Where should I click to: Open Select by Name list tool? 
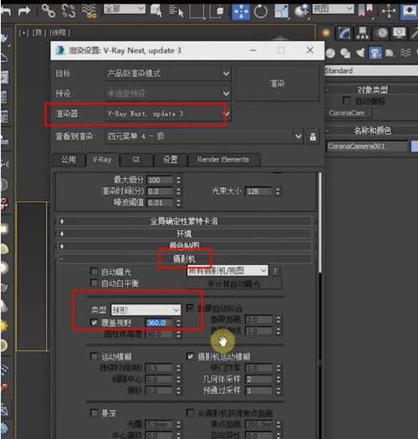pyautogui.click(x=176, y=11)
